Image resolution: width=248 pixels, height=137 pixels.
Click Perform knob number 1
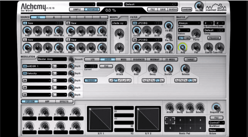[x=29, y=112]
